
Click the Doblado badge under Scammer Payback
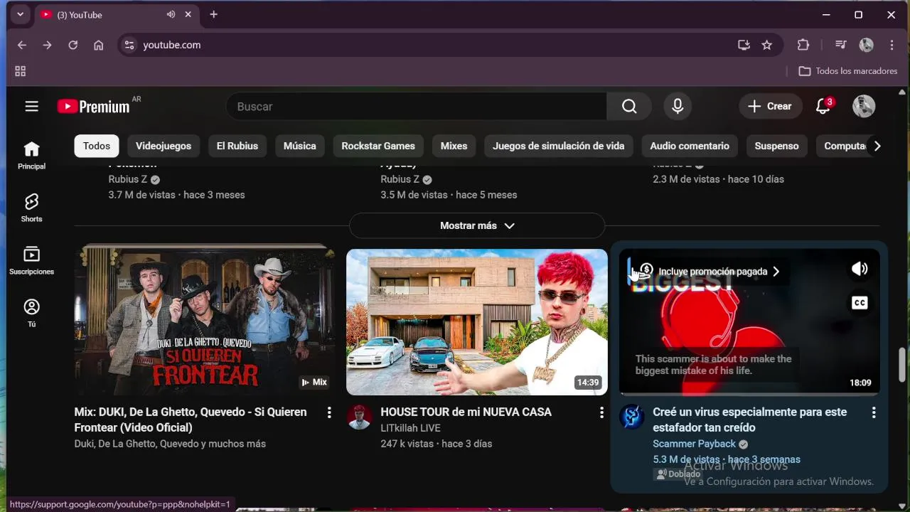click(x=678, y=474)
